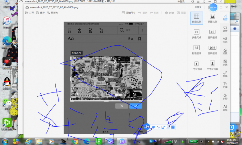
Task: Choose 一寸证件照 one-inch ID photo crop
Action: pyautogui.click(x=197, y=66)
